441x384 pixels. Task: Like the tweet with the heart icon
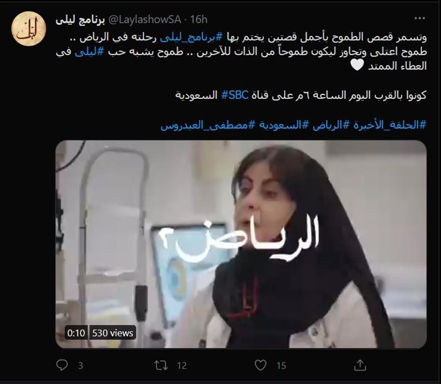pos(260,365)
